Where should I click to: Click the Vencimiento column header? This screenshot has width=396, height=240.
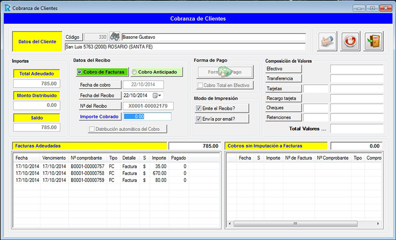(54, 158)
